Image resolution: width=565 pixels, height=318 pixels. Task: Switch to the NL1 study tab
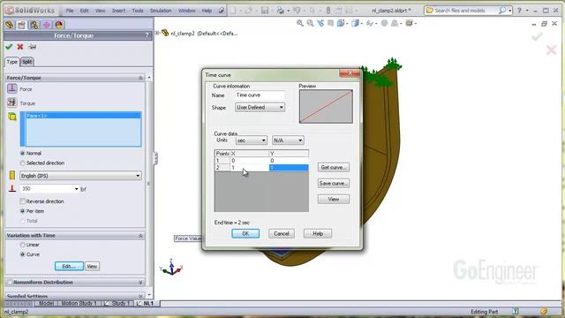click(148, 303)
